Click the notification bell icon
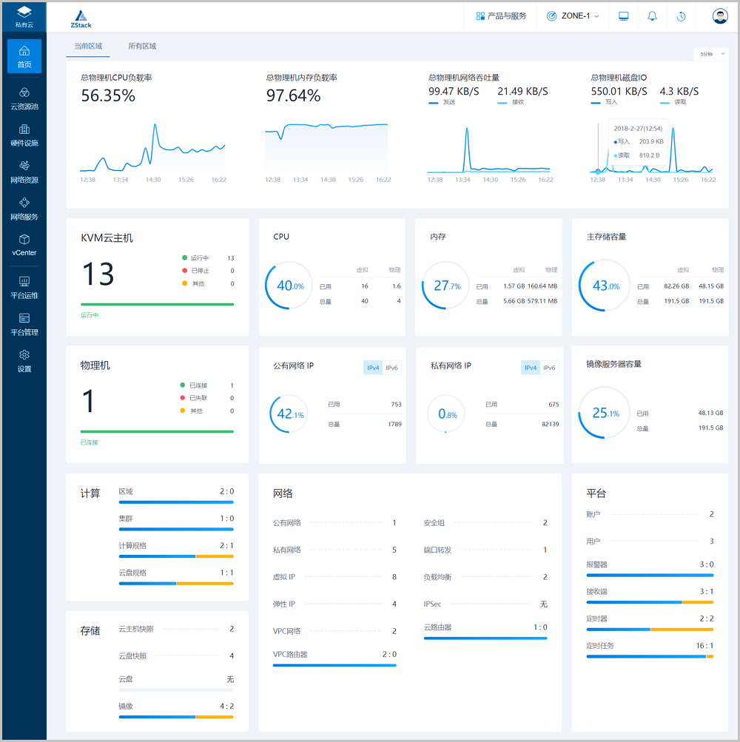Screen dimensions: 740x742 pyautogui.click(x=652, y=16)
